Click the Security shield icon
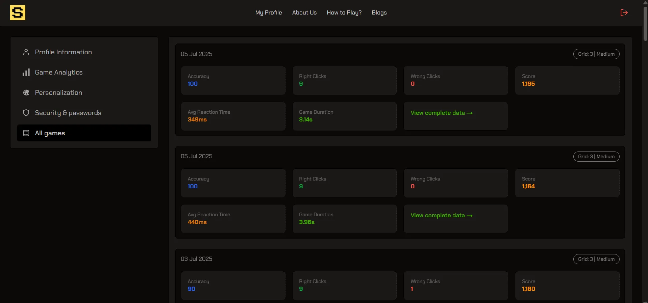This screenshot has height=303, width=648. click(26, 113)
